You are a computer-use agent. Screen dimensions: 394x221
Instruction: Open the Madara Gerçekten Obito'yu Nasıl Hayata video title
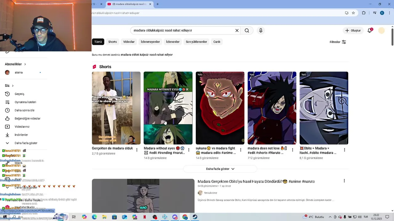tap(256, 181)
